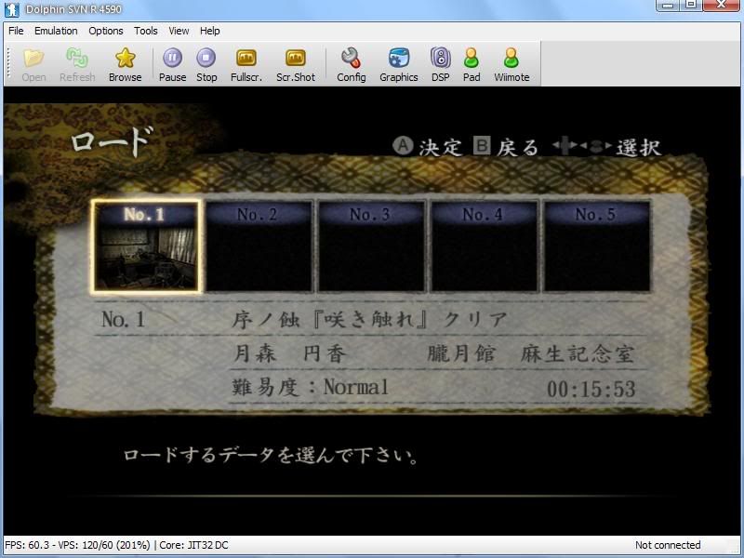The height and width of the screenshot is (558, 744).
Task: Open the Help menu
Action: [x=210, y=31]
